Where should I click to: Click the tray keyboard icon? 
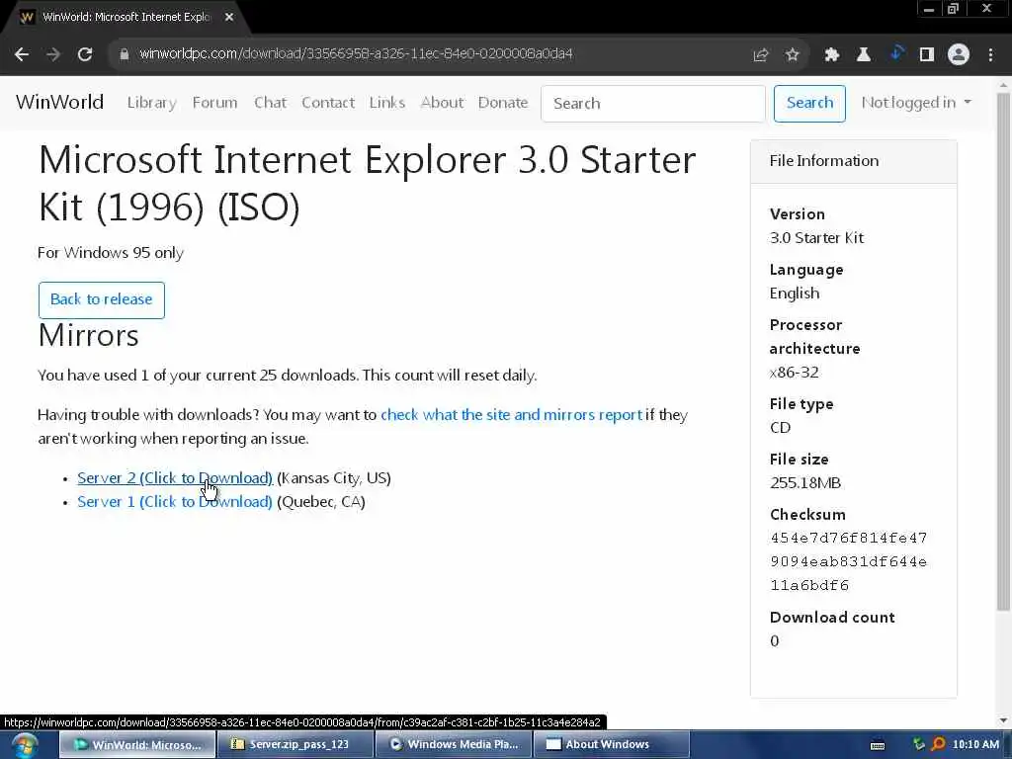[x=878, y=745]
